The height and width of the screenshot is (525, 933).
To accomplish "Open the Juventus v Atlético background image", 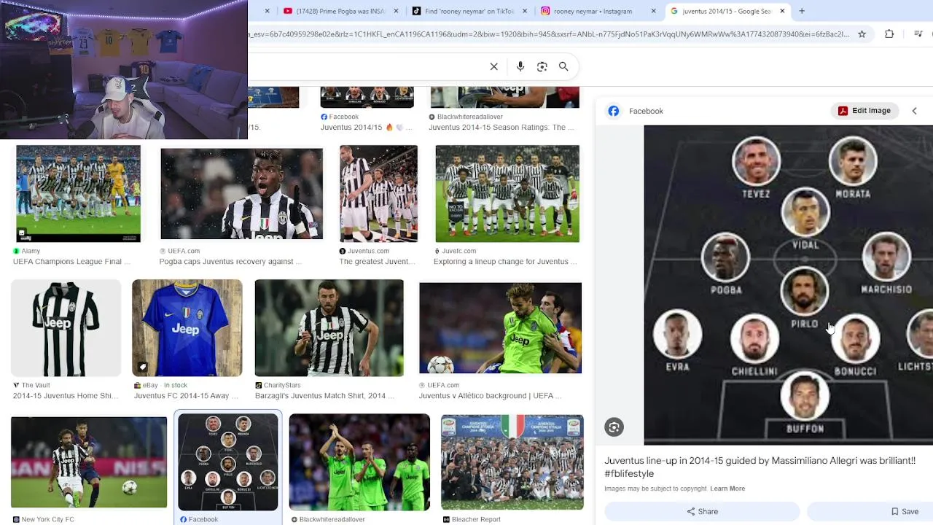I will click(500, 328).
